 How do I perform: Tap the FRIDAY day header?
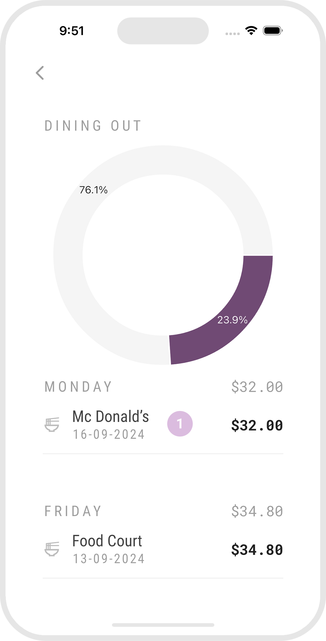[x=73, y=511]
